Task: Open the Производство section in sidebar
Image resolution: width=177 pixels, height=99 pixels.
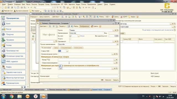Action: [x=14, y=51]
